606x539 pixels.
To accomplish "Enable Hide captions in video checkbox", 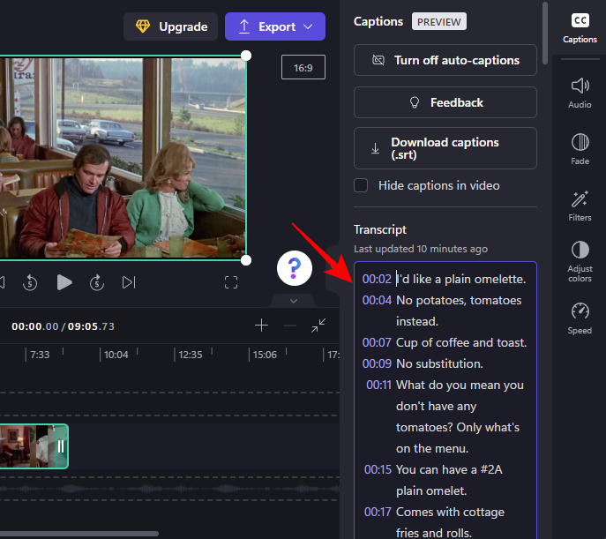I will [x=361, y=185].
